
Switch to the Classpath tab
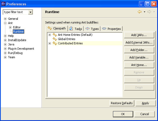(x=57, y=28)
